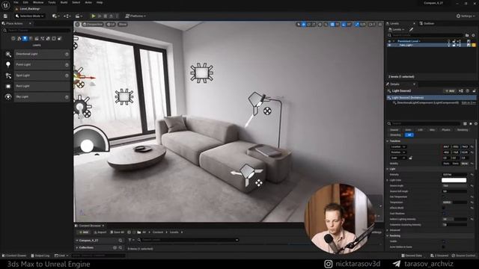Toggle scale snapping in viewport

pos(357,25)
